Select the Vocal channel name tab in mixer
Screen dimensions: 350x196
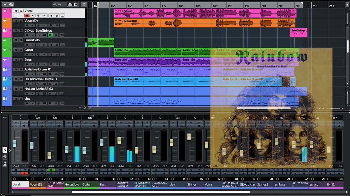coord(20,184)
